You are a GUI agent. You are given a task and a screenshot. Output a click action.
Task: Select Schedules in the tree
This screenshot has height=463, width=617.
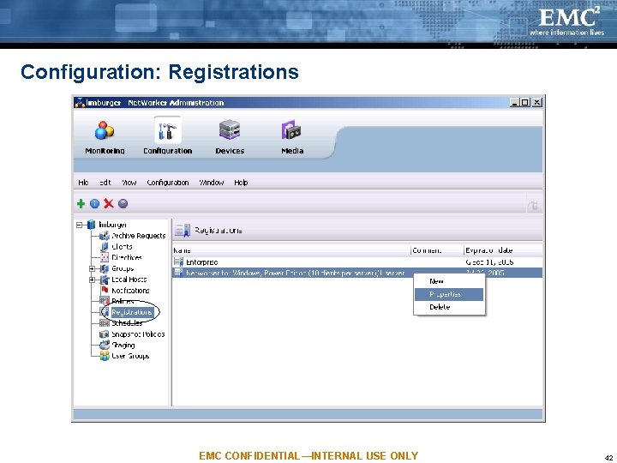coord(127,323)
